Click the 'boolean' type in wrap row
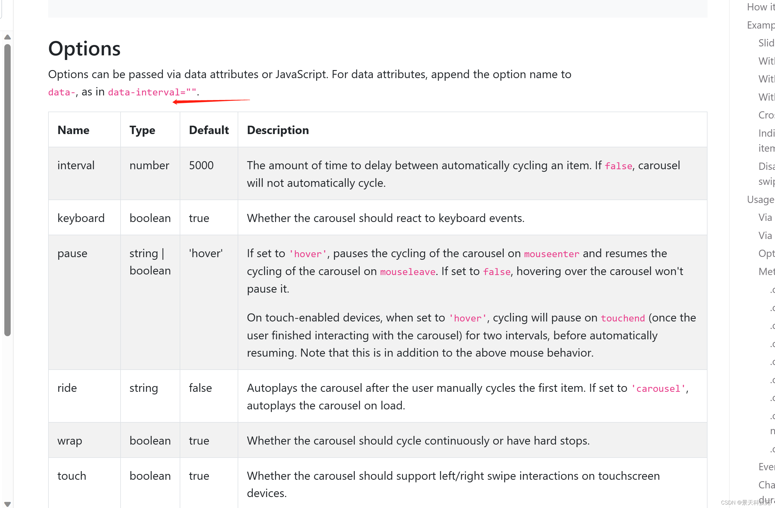This screenshot has height=508, width=775. (150, 441)
